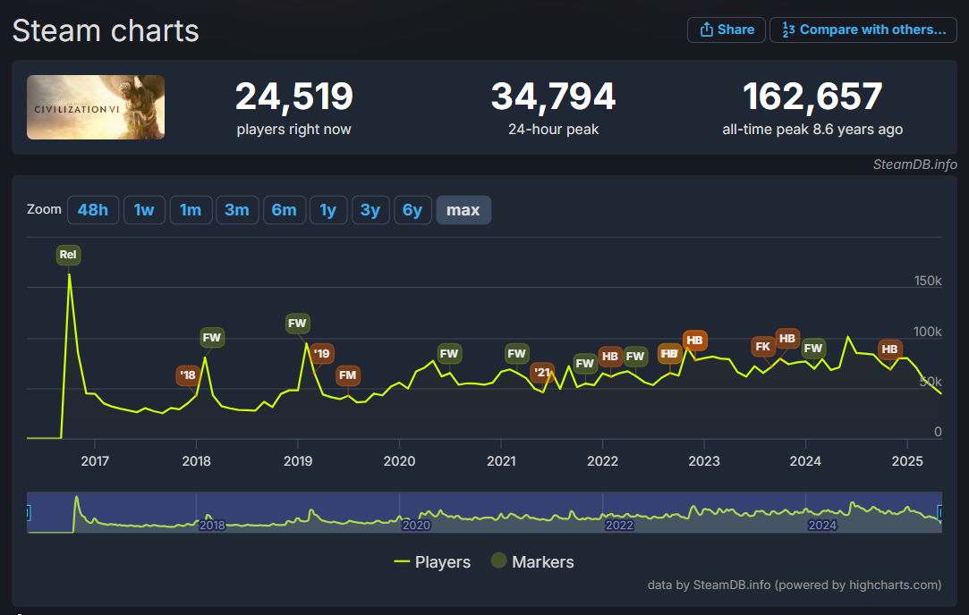
Task: Set zoom to 48h
Action: [93, 210]
